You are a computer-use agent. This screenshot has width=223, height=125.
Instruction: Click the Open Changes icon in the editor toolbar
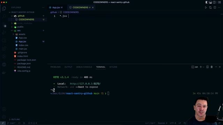[x=210, y=8]
